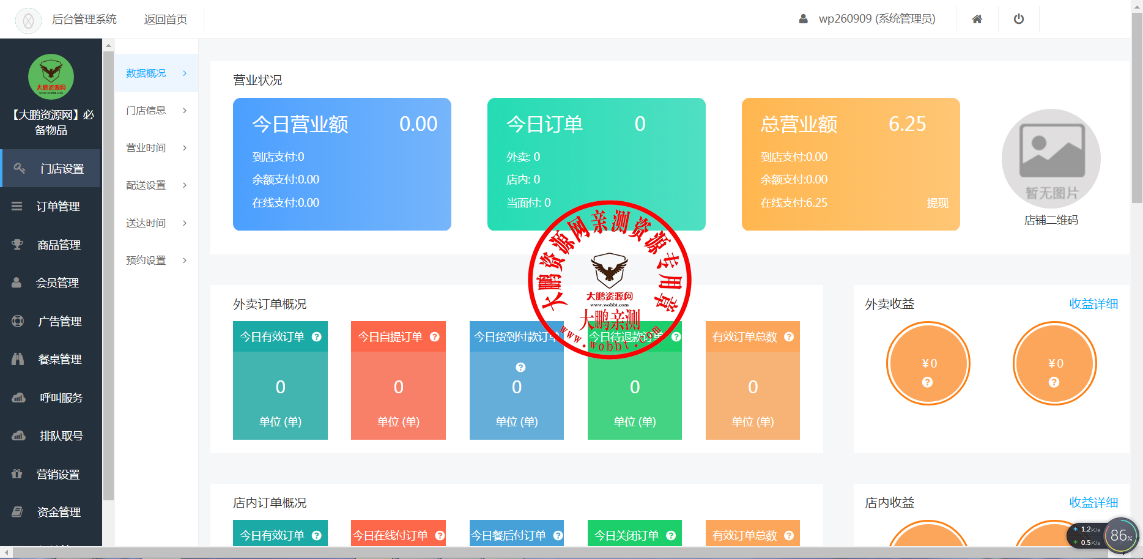This screenshot has height=559, width=1143.
Task: Select 排队取号 in the sidebar
Action: click(58, 435)
